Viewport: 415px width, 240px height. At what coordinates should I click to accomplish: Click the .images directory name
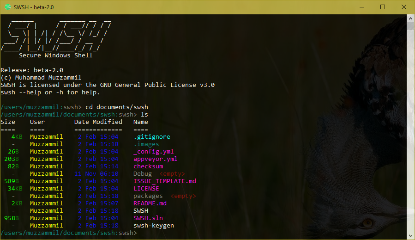146,144
